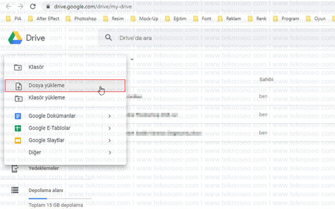335x209 pixels.
Task: Click the browser back arrow
Action: 8,6
